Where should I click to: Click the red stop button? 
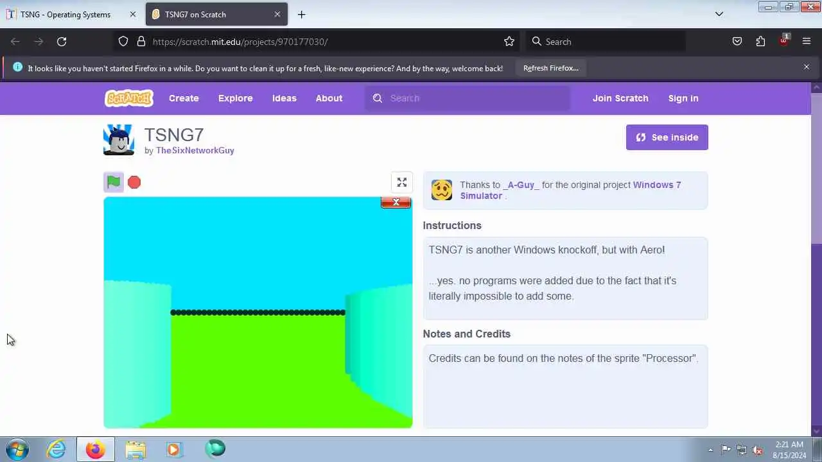(134, 182)
